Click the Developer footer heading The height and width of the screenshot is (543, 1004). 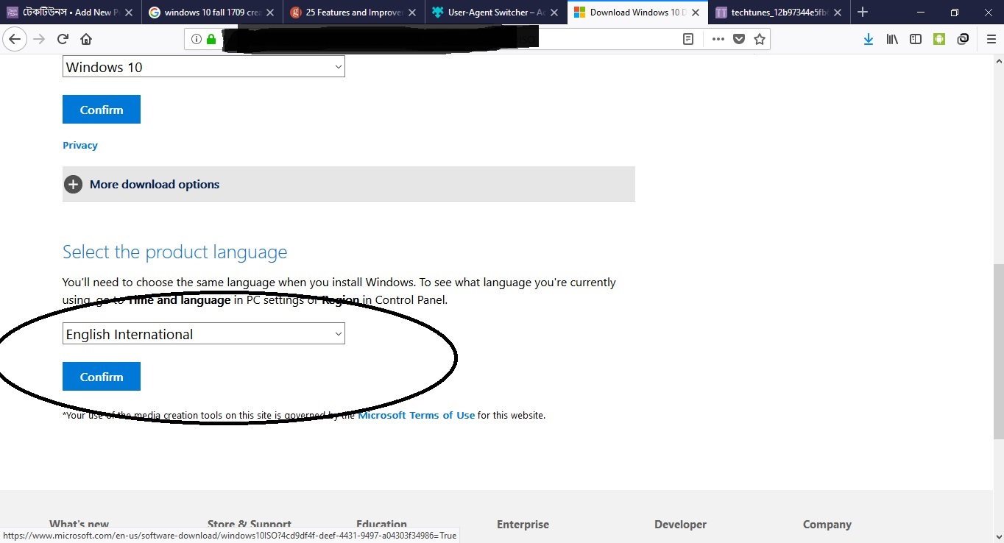[680, 525]
